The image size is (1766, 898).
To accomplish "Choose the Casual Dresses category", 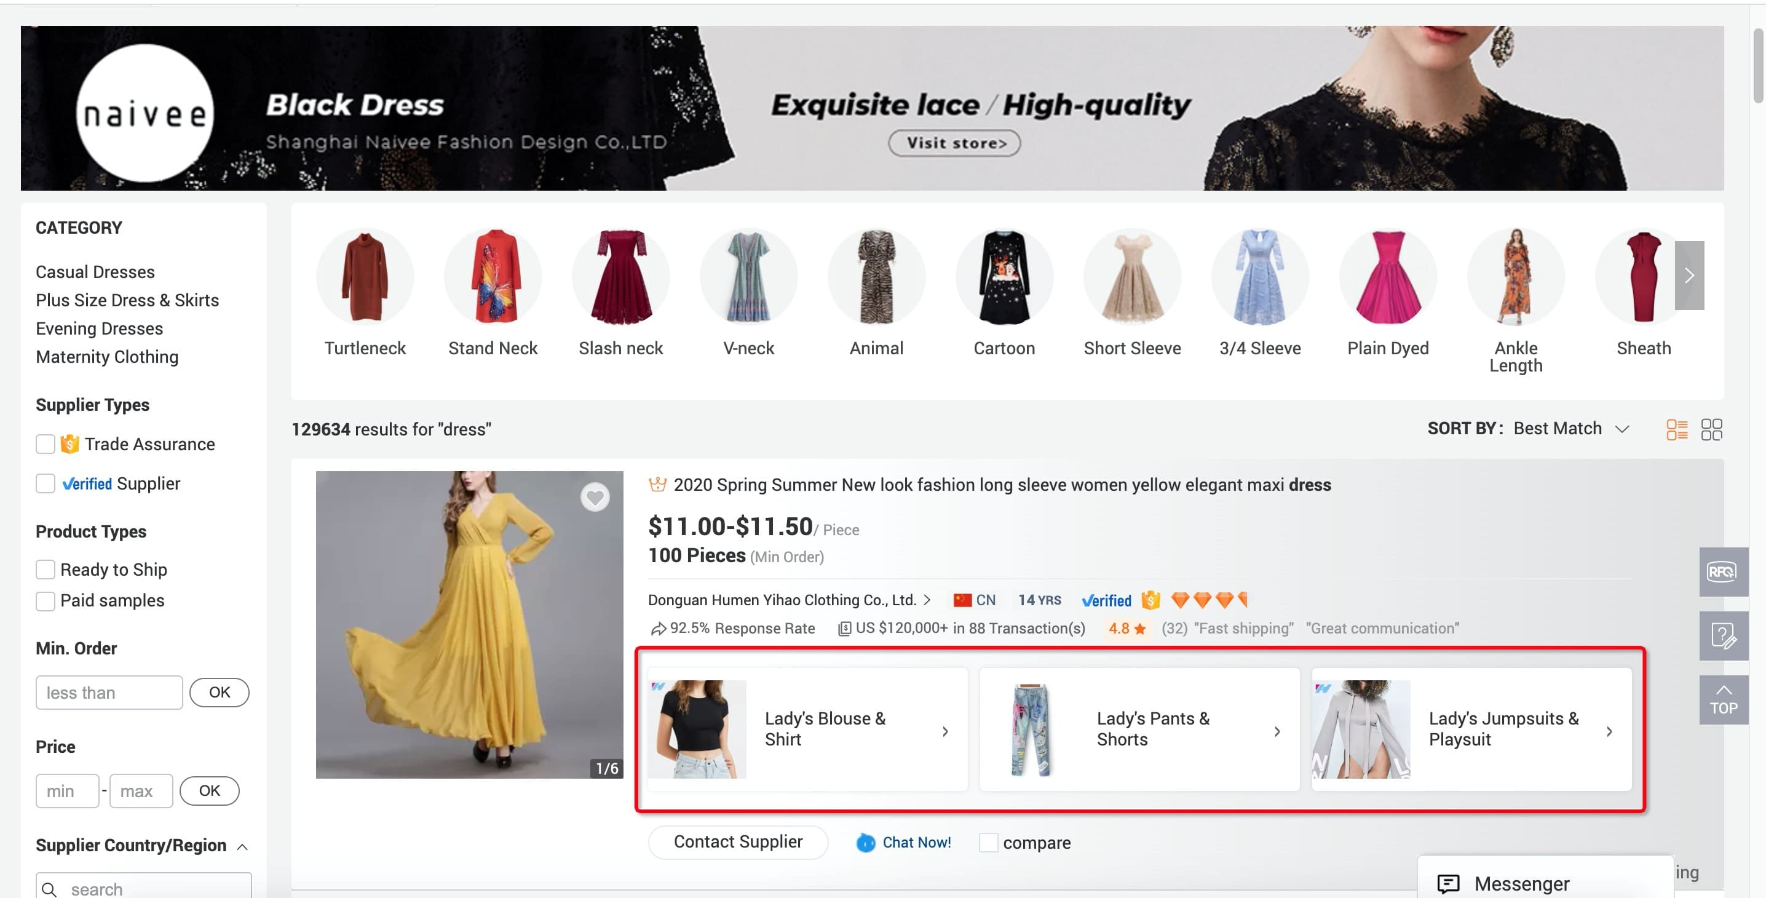I will [x=95, y=272].
